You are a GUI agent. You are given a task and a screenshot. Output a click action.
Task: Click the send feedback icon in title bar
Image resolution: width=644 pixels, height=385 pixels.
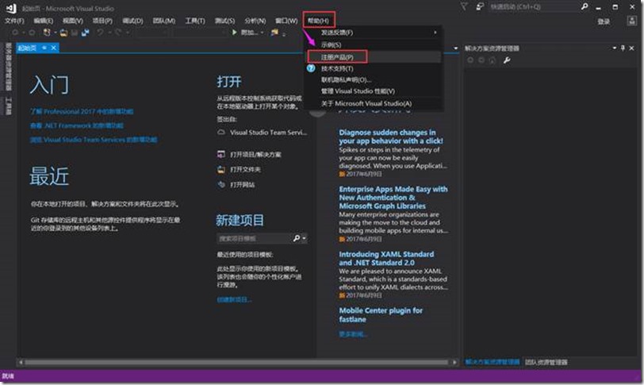pyautogui.click(x=480, y=6)
